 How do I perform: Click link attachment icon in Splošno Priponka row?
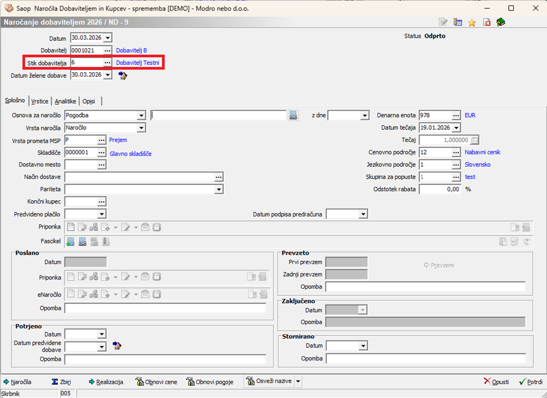pyautogui.click(x=93, y=227)
